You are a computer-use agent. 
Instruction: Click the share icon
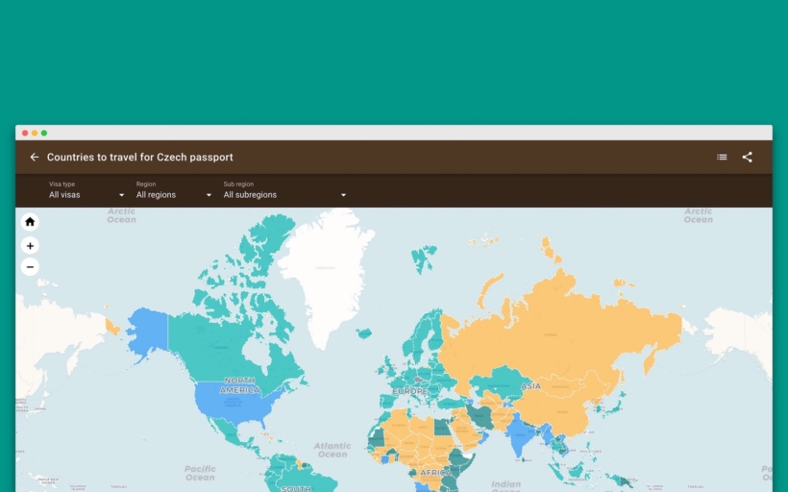coord(747,158)
